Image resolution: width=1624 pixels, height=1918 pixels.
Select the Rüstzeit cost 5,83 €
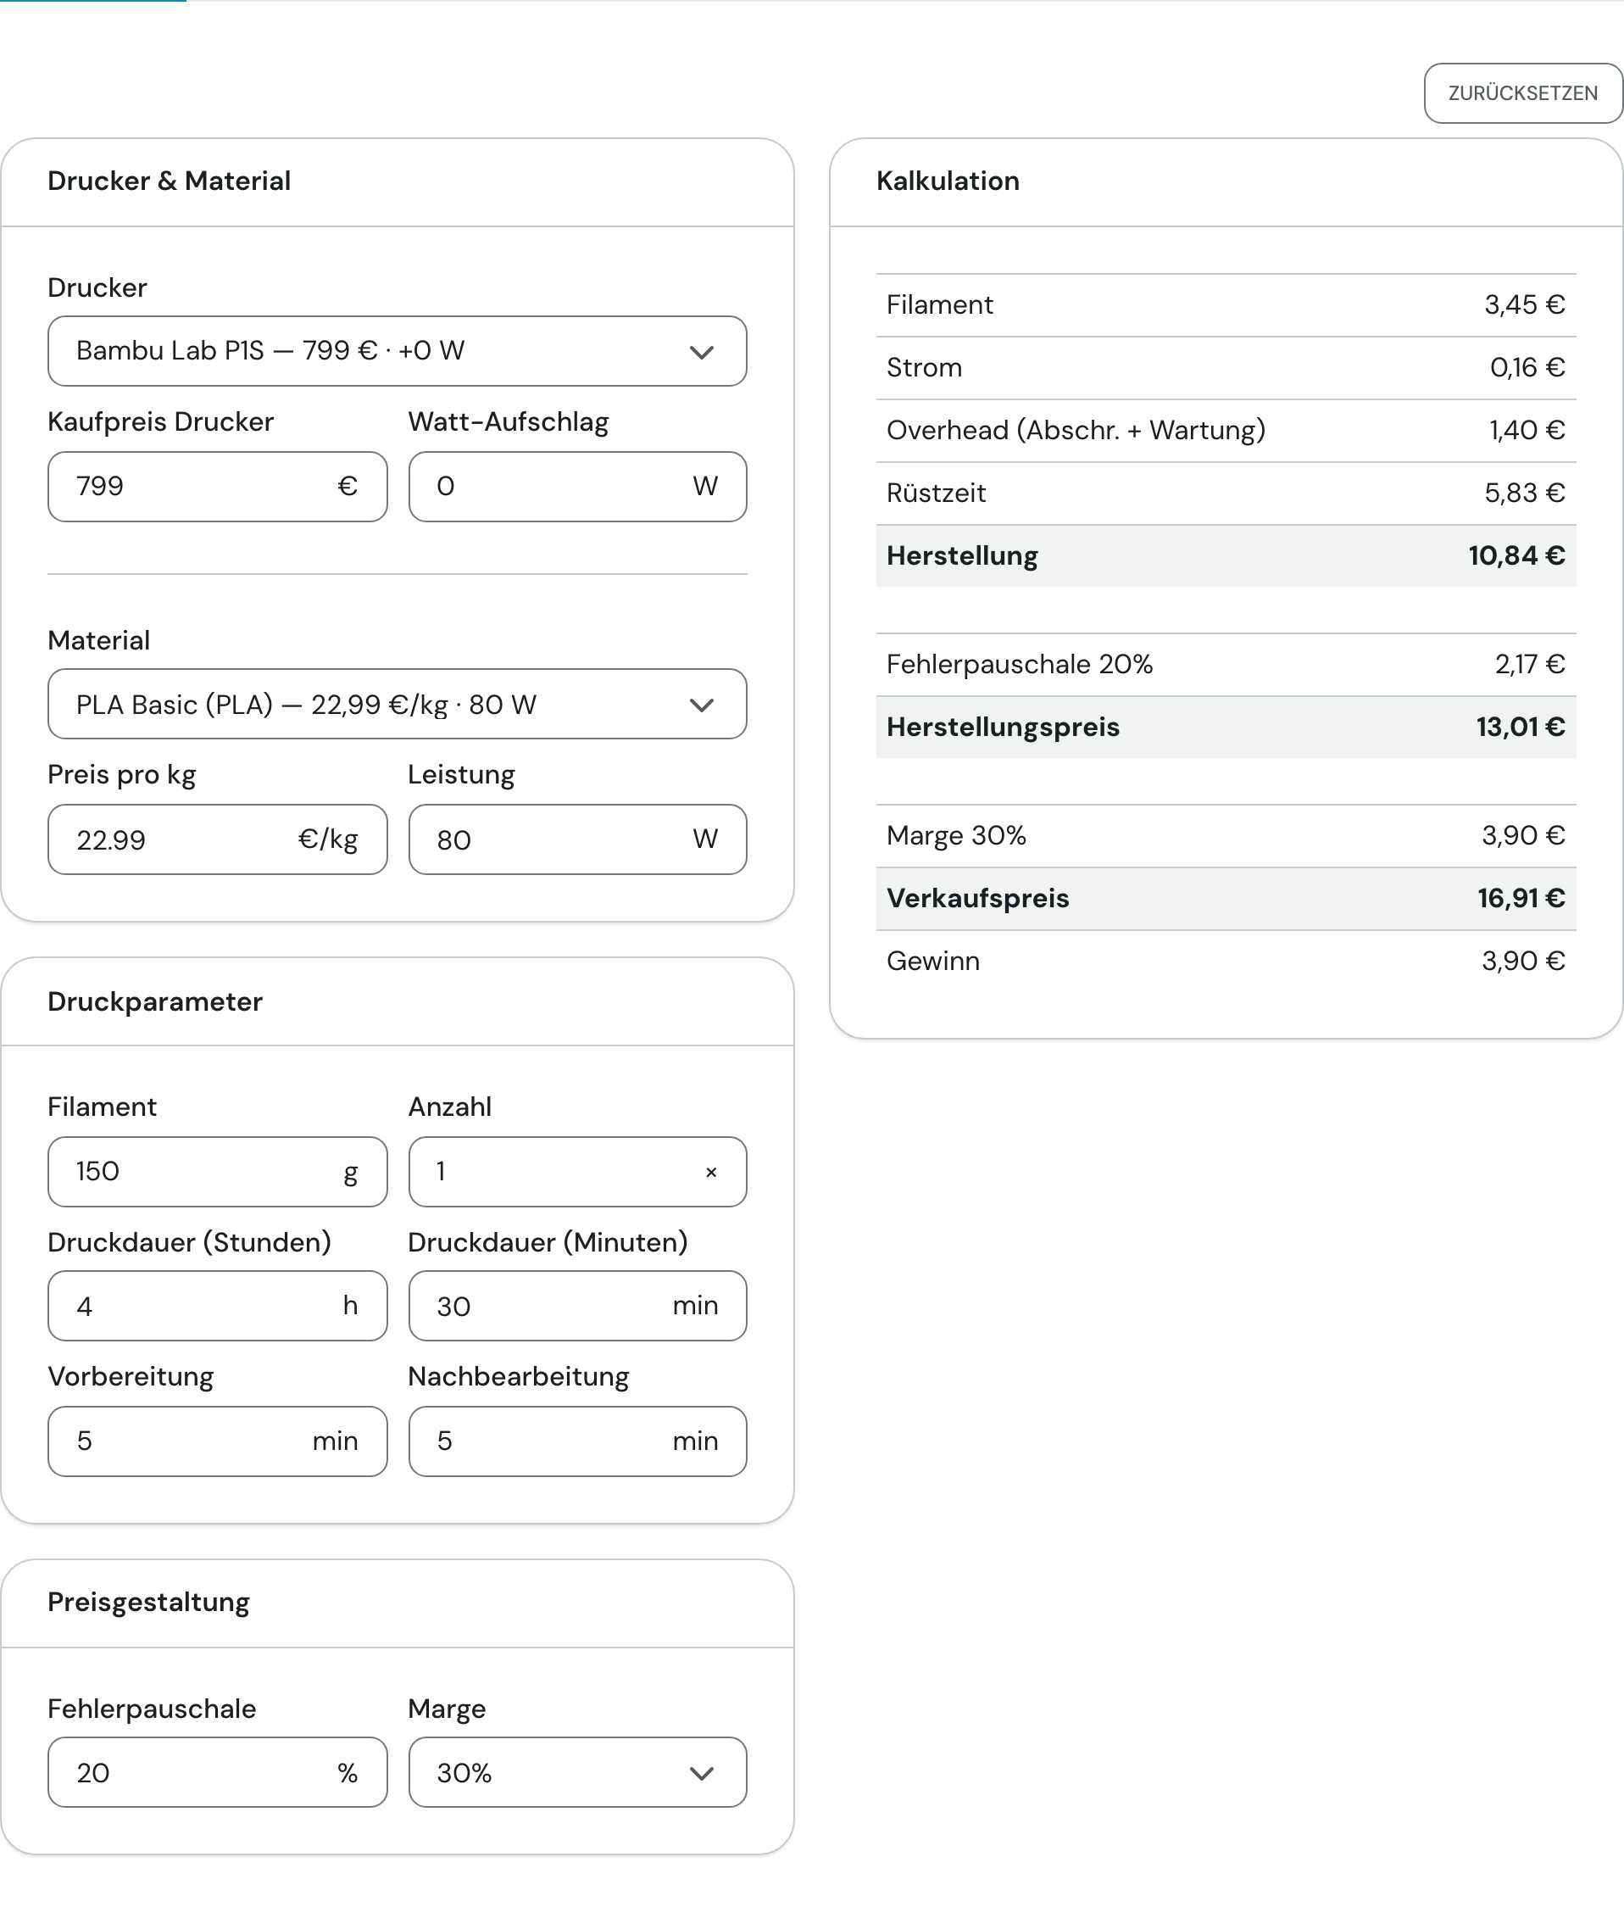pos(1525,493)
